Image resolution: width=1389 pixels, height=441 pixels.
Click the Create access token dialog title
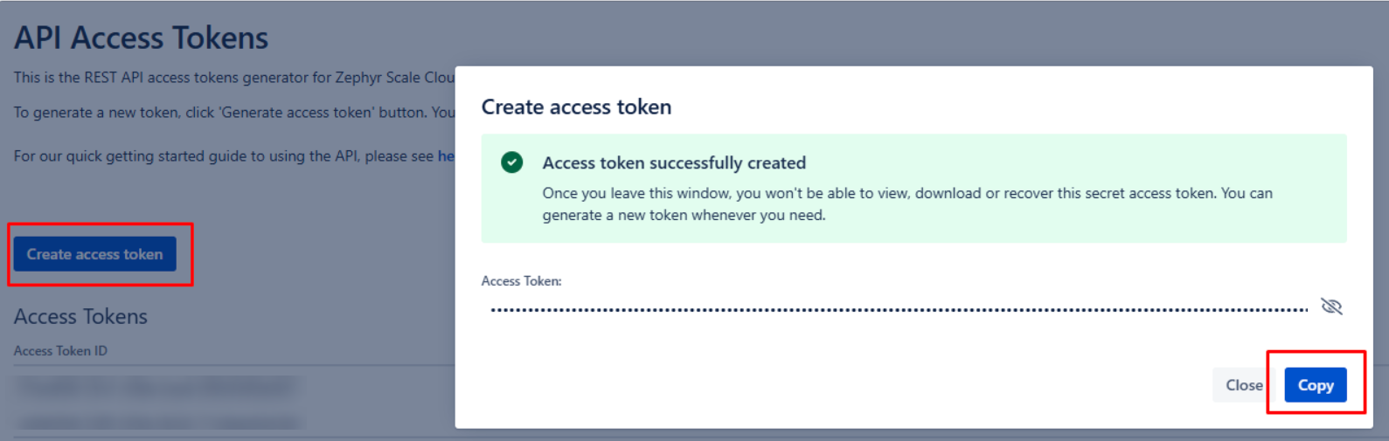[576, 107]
